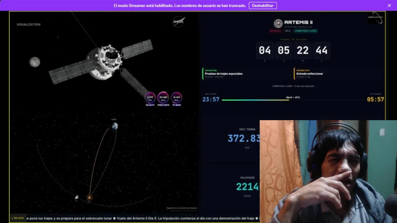Click the minutes digit 22 on mission timer
397x223 pixels.
[303, 50]
